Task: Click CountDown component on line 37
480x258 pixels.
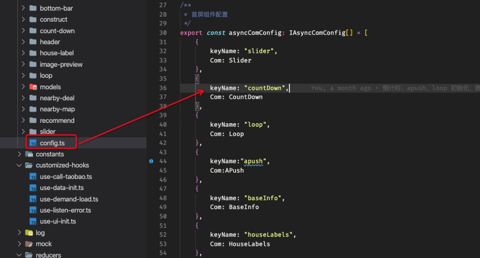Action: pyautogui.click(x=245, y=97)
